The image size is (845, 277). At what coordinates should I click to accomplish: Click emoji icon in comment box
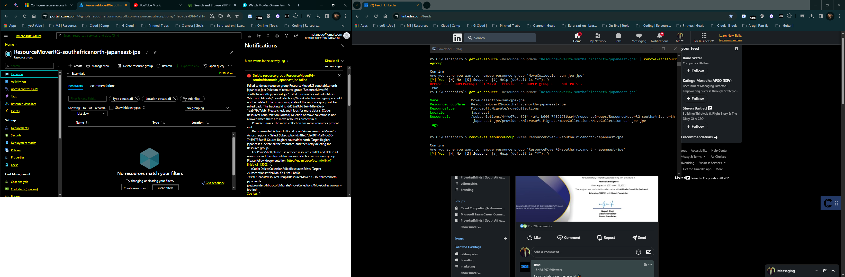point(638,252)
